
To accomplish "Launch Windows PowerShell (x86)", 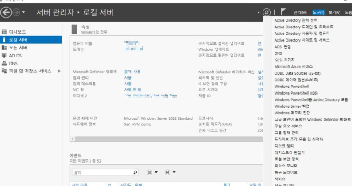I will [296, 93].
